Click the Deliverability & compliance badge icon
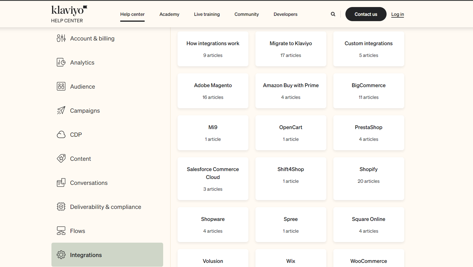The height and width of the screenshot is (267, 473). [x=61, y=207]
